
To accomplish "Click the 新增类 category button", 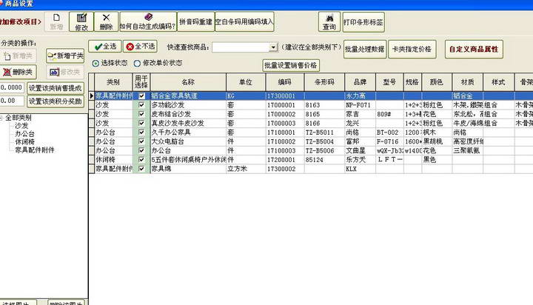I will [19, 56].
